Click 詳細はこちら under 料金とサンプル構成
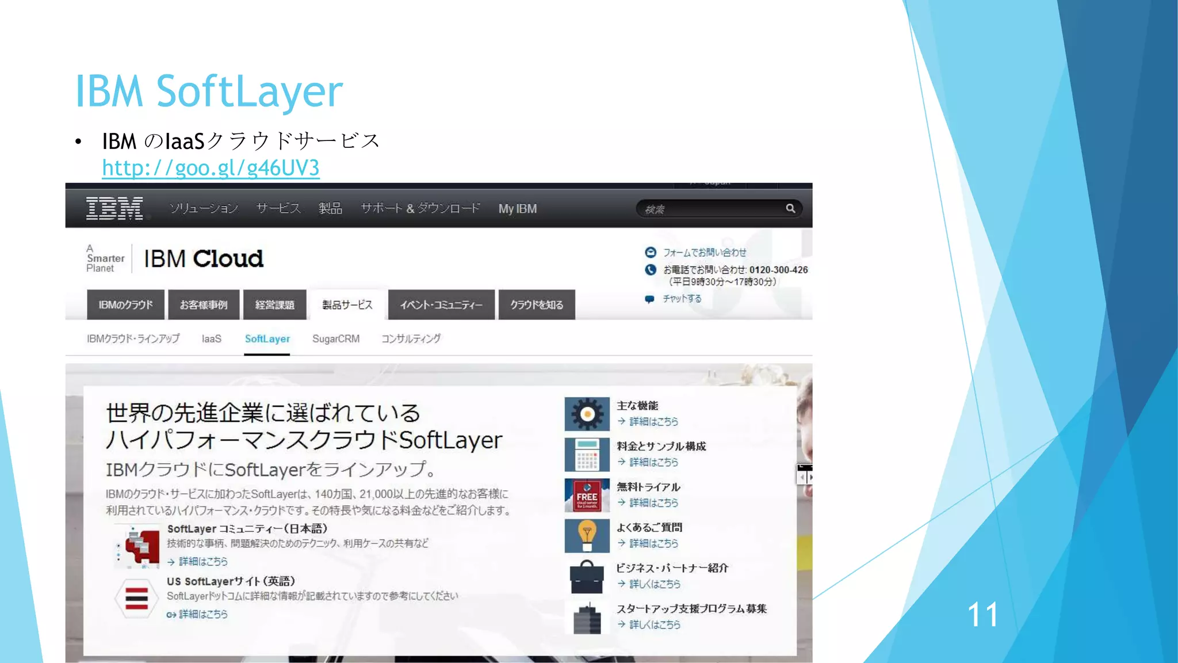1178x663 pixels. tap(653, 462)
